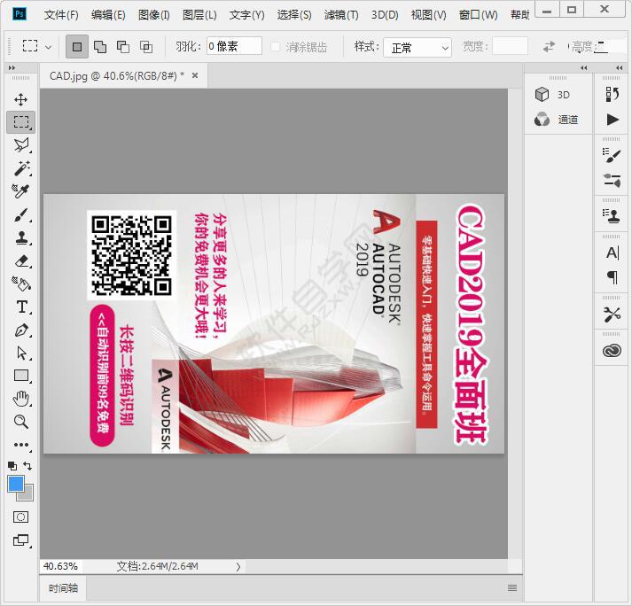This screenshot has height=606, width=632.
Task: Open the Brush Settings panel icon
Action: pyautogui.click(x=612, y=156)
